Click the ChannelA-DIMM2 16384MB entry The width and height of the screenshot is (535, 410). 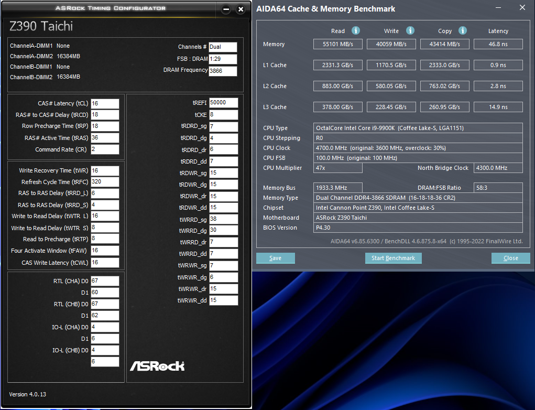(x=45, y=56)
